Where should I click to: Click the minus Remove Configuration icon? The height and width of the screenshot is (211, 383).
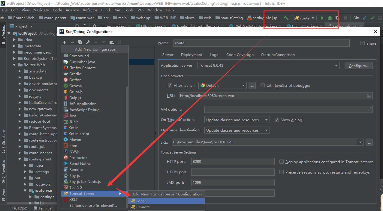[x=72, y=42]
